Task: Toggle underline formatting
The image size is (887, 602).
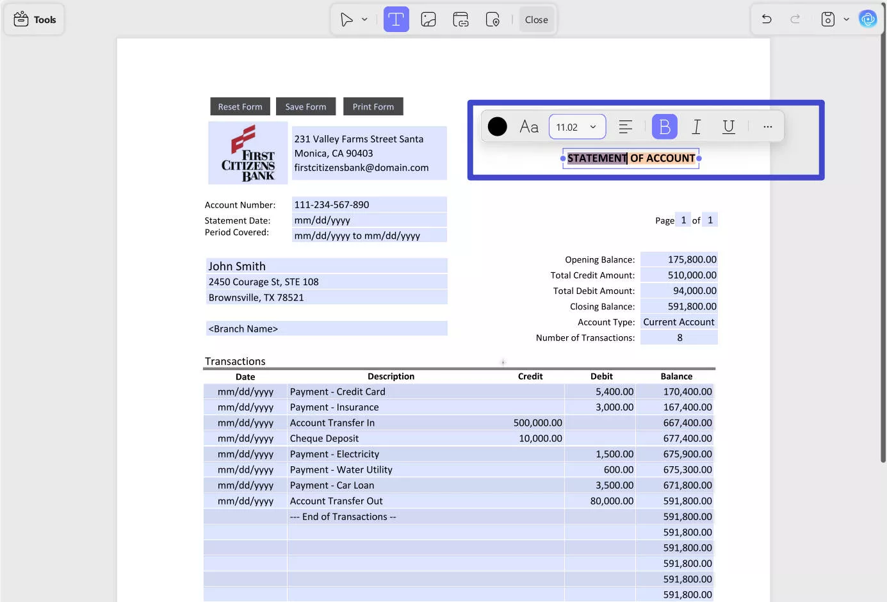Action: (x=728, y=127)
